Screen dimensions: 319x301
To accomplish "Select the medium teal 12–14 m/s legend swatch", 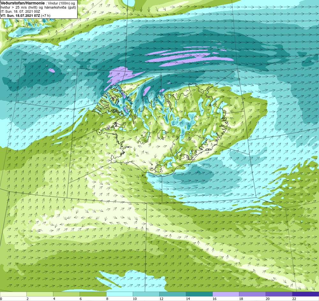I will 173,294.
